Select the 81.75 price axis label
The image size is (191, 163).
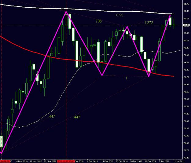click(186, 4)
